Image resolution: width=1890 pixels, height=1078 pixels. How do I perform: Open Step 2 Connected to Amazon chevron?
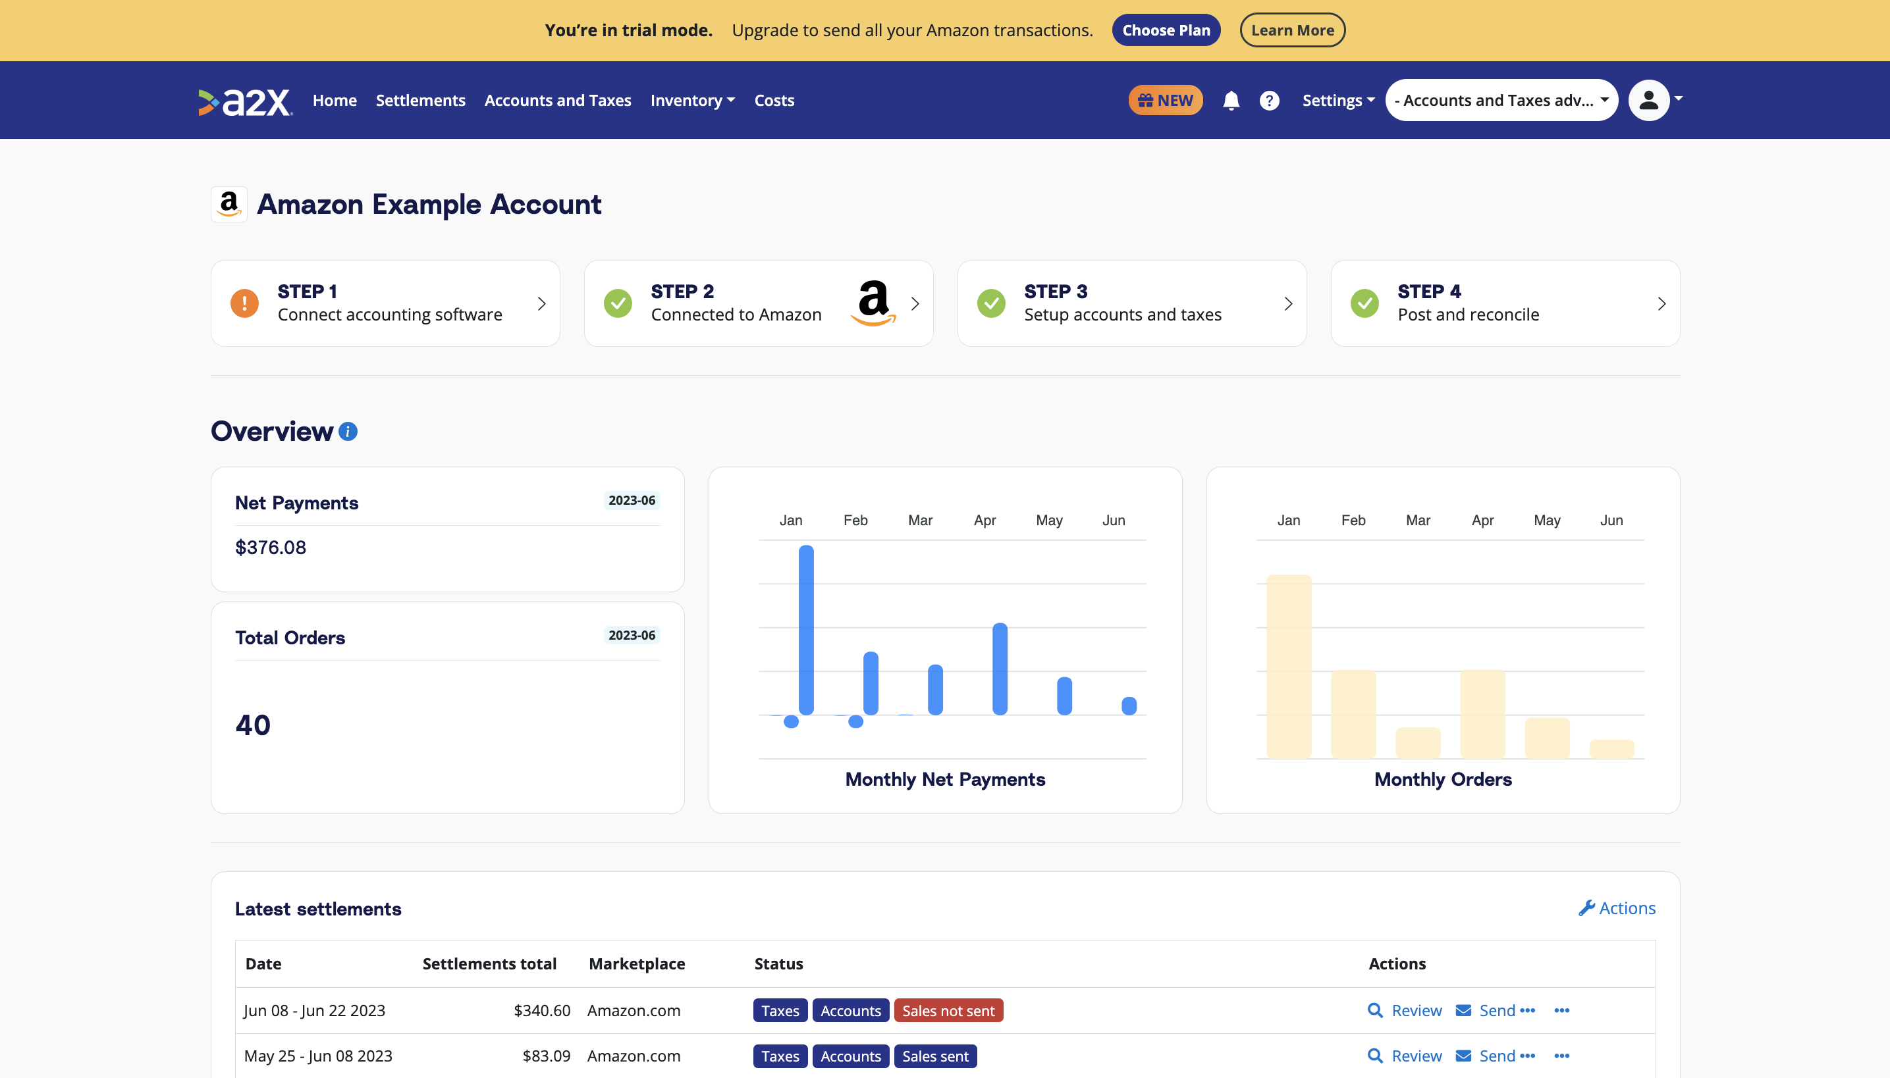point(915,303)
